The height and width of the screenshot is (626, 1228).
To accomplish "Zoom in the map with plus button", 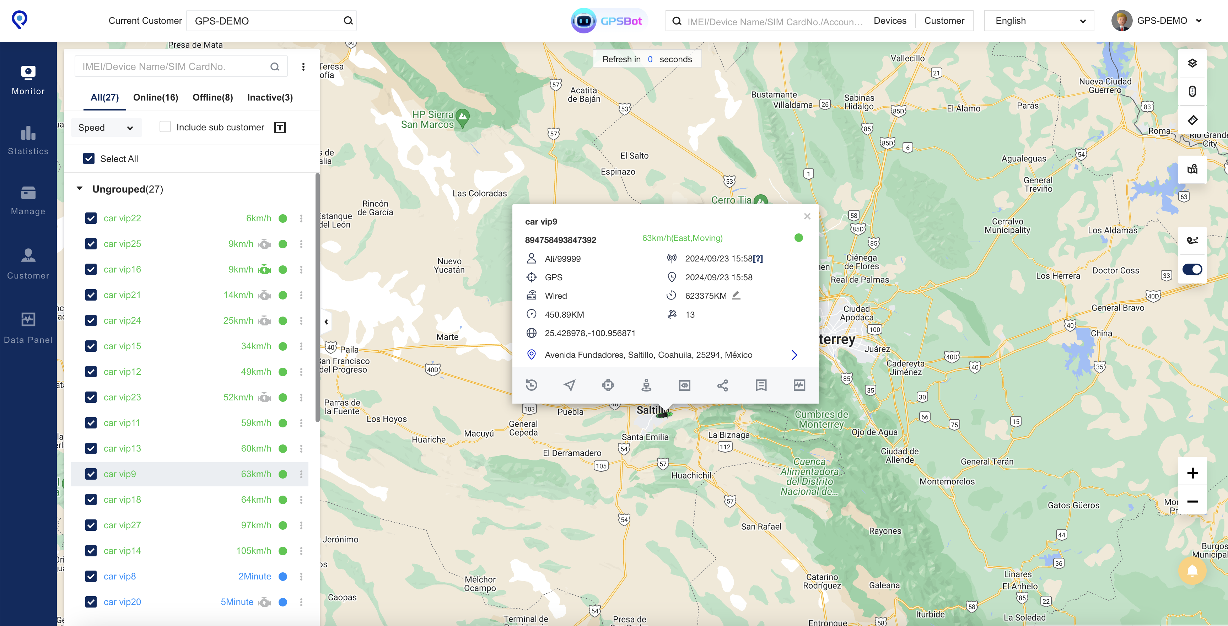I will pyautogui.click(x=1192, y=473).
